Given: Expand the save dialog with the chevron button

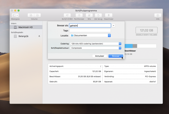Looking at the screenshot, I should (x=114, y=25).
